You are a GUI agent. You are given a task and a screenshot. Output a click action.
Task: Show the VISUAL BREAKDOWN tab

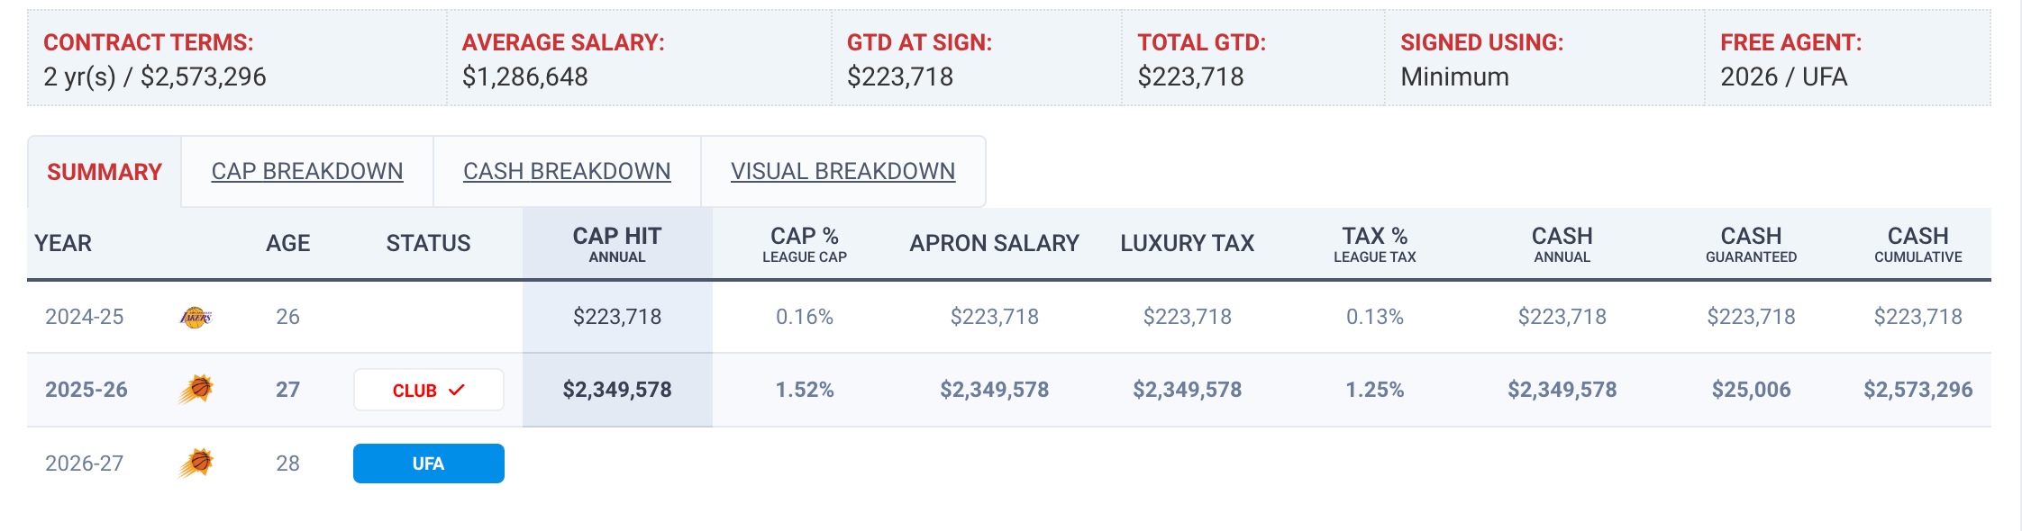coord(842,171)
